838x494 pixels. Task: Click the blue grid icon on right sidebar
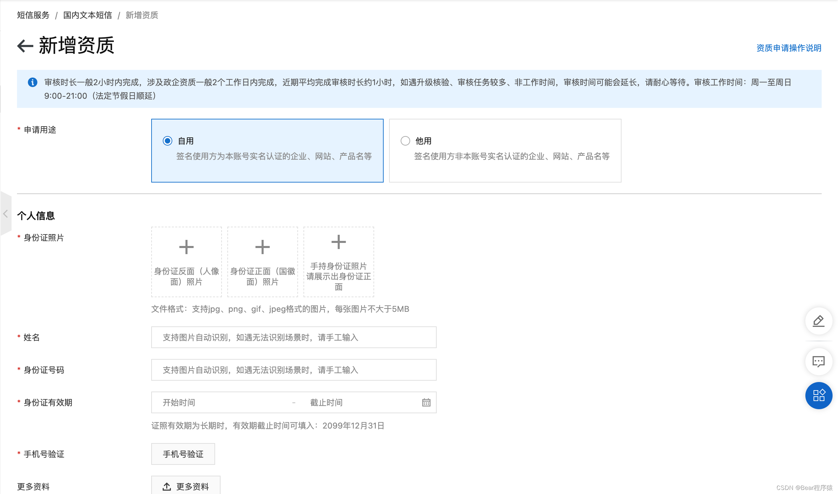[x=818, y=395]
